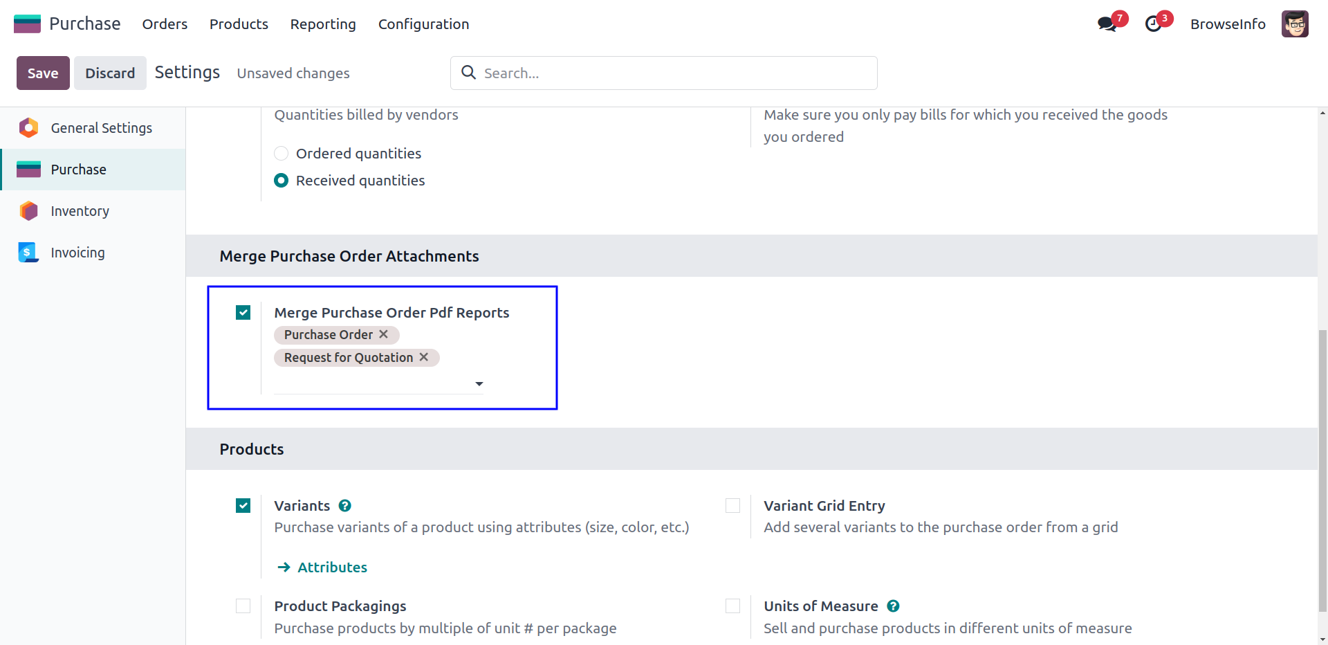Open the activities clock icon
This screenshot has height=645, width=1328.
click(1153, 24)
